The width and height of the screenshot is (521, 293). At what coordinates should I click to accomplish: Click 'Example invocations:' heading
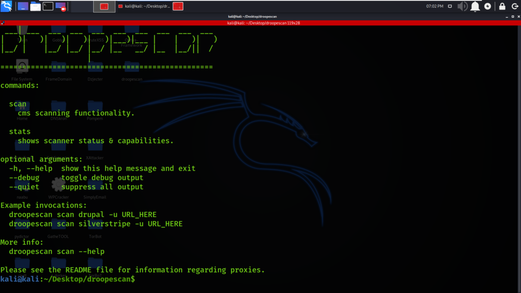click(x=44, y=206)
